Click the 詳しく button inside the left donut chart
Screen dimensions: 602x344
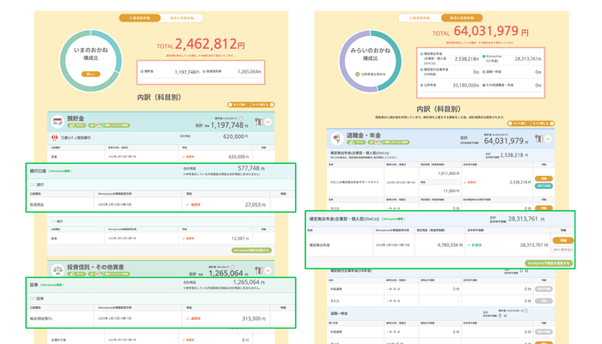[90, 74]
